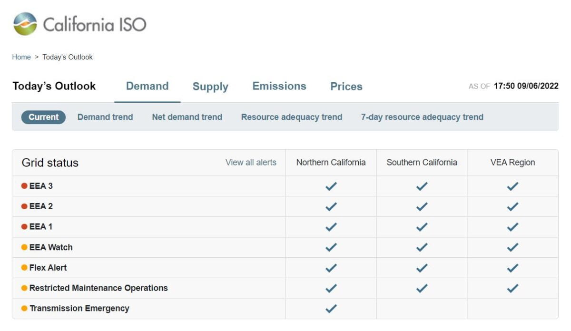This screenshot has width=571, height=331.
Task: Go to the Prices tab
Action: click(x=346, y=87)
